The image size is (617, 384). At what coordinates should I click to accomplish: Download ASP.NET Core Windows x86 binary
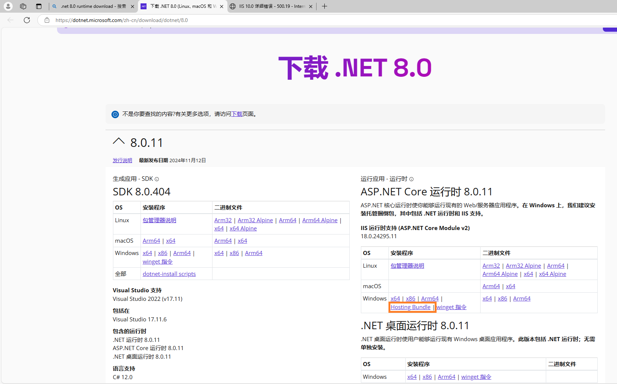502,299
